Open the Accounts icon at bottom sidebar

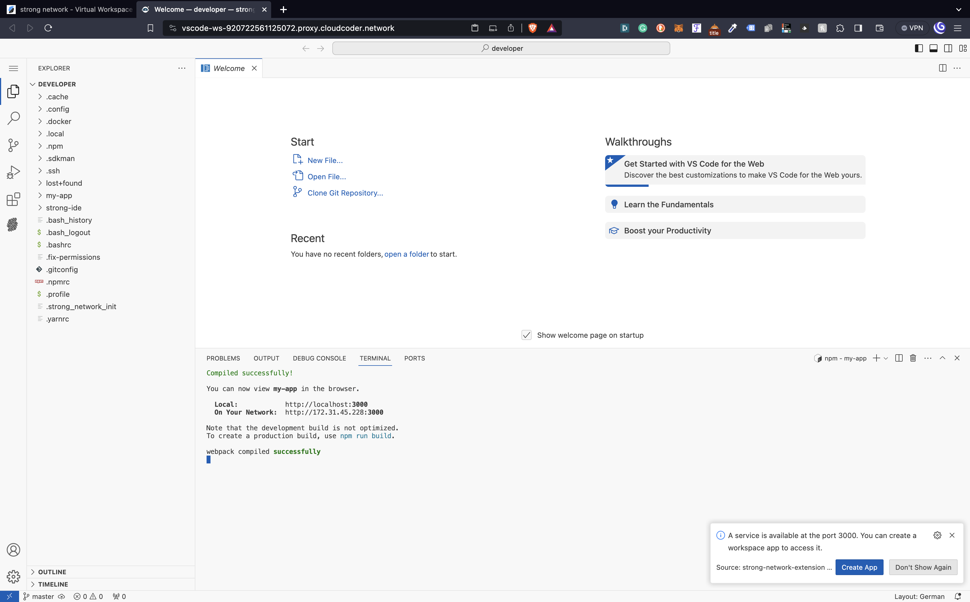coord(13,550)
